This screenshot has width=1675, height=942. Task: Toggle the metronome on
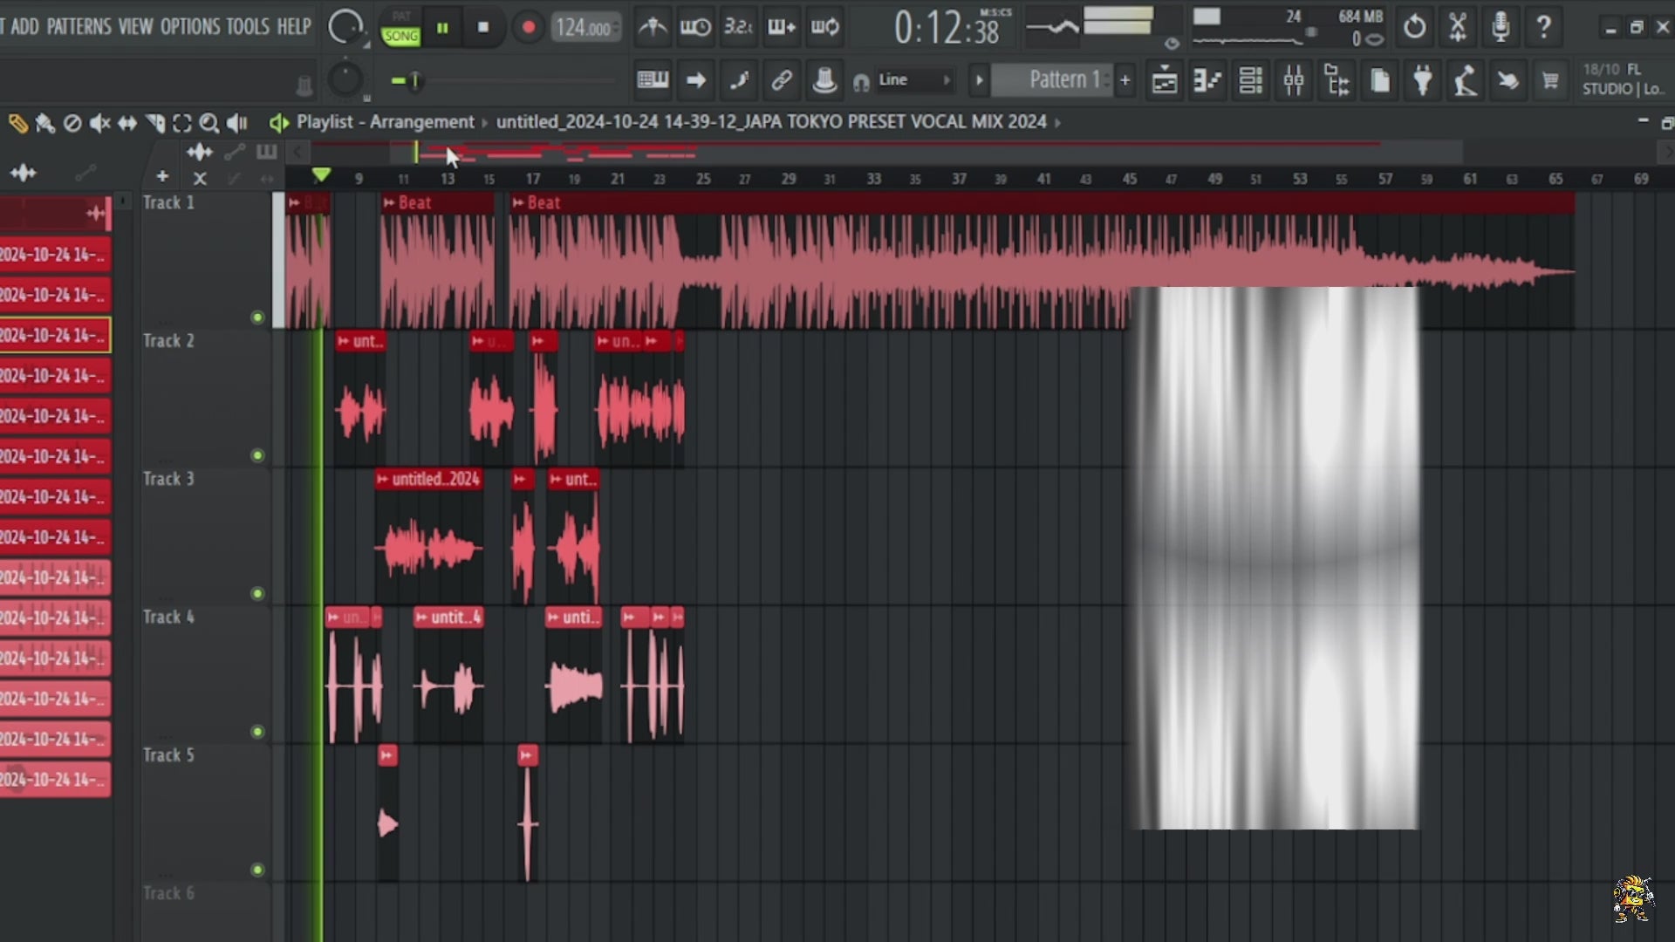pyautogui.click(x=653, y=27)
